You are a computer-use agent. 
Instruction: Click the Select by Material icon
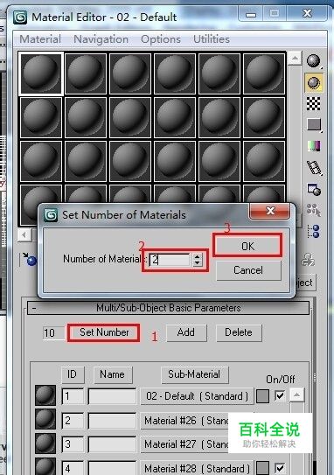(x=314, y=210)
